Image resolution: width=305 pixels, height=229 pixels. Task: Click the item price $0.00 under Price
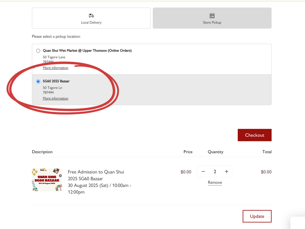pos(186,172)
